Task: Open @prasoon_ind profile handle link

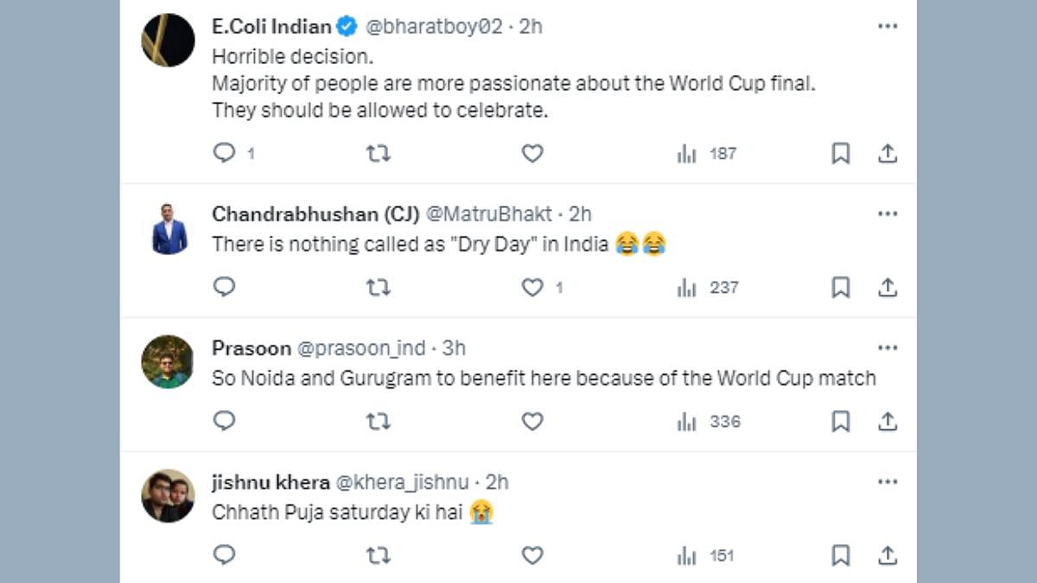Action: [x=361, y=348]
